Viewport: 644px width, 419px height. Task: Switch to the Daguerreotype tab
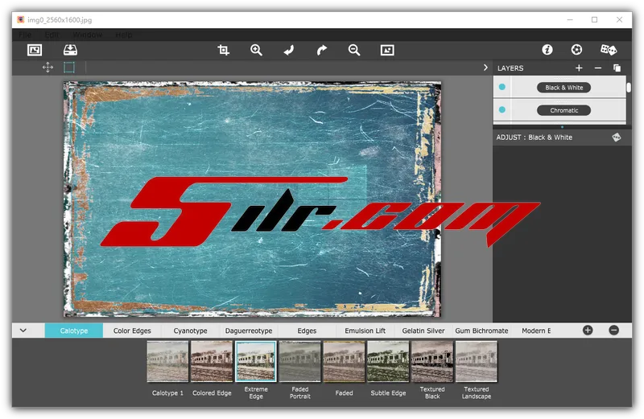click(x=249, y=331)
